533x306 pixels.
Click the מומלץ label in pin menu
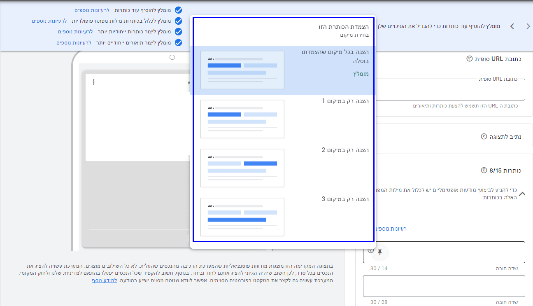pyautogui.click(x=361, y=74)
